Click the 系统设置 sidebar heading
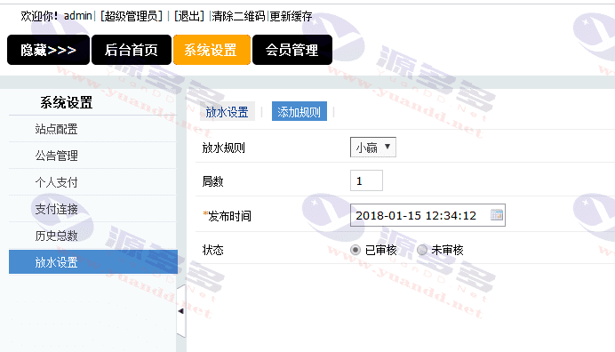615x352 pixels. click(x=67, y=103)
